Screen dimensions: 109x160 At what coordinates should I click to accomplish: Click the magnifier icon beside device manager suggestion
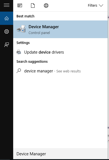pos(19,71)
